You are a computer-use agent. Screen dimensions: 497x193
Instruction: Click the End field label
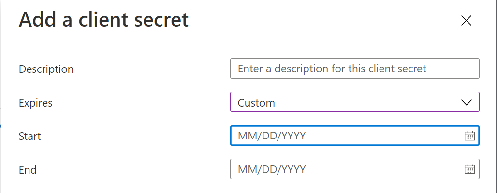(x=28, y=170)
